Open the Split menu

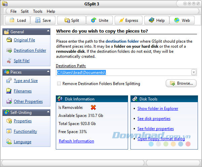click(x=25, y=11)
